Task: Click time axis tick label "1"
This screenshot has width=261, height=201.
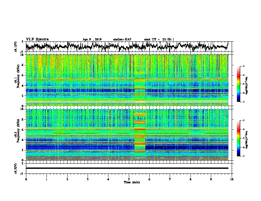Action: (x=46, y=179)
